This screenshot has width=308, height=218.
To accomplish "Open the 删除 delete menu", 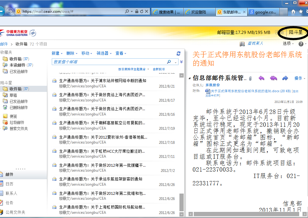I will pos(72,53).
